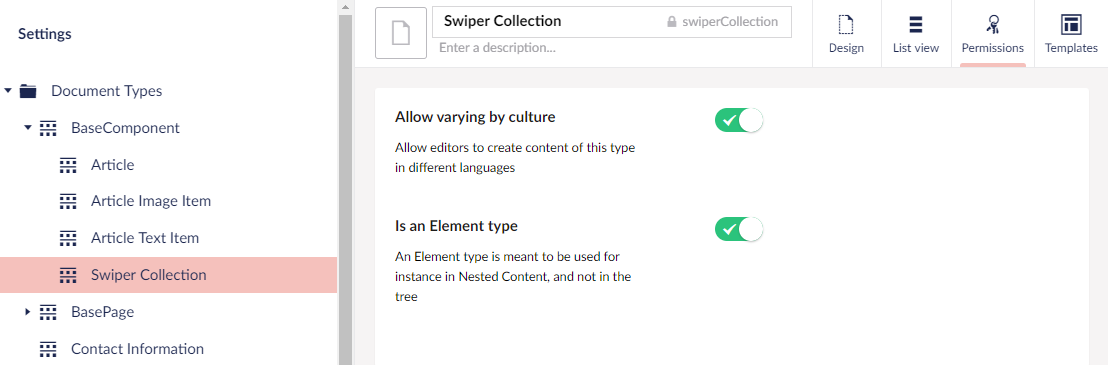This screenshot has width=1108, height=369.
Task: Collapse the BaseComponent tree node arrow
Action: [28, 128]
